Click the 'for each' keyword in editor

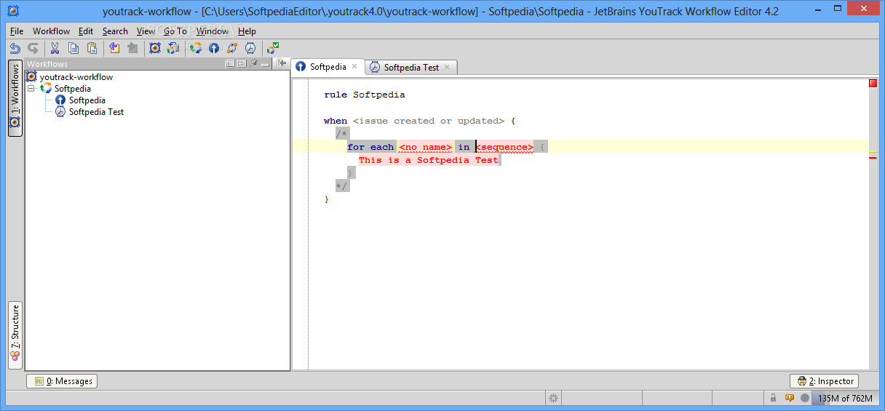tap(370, 147)
